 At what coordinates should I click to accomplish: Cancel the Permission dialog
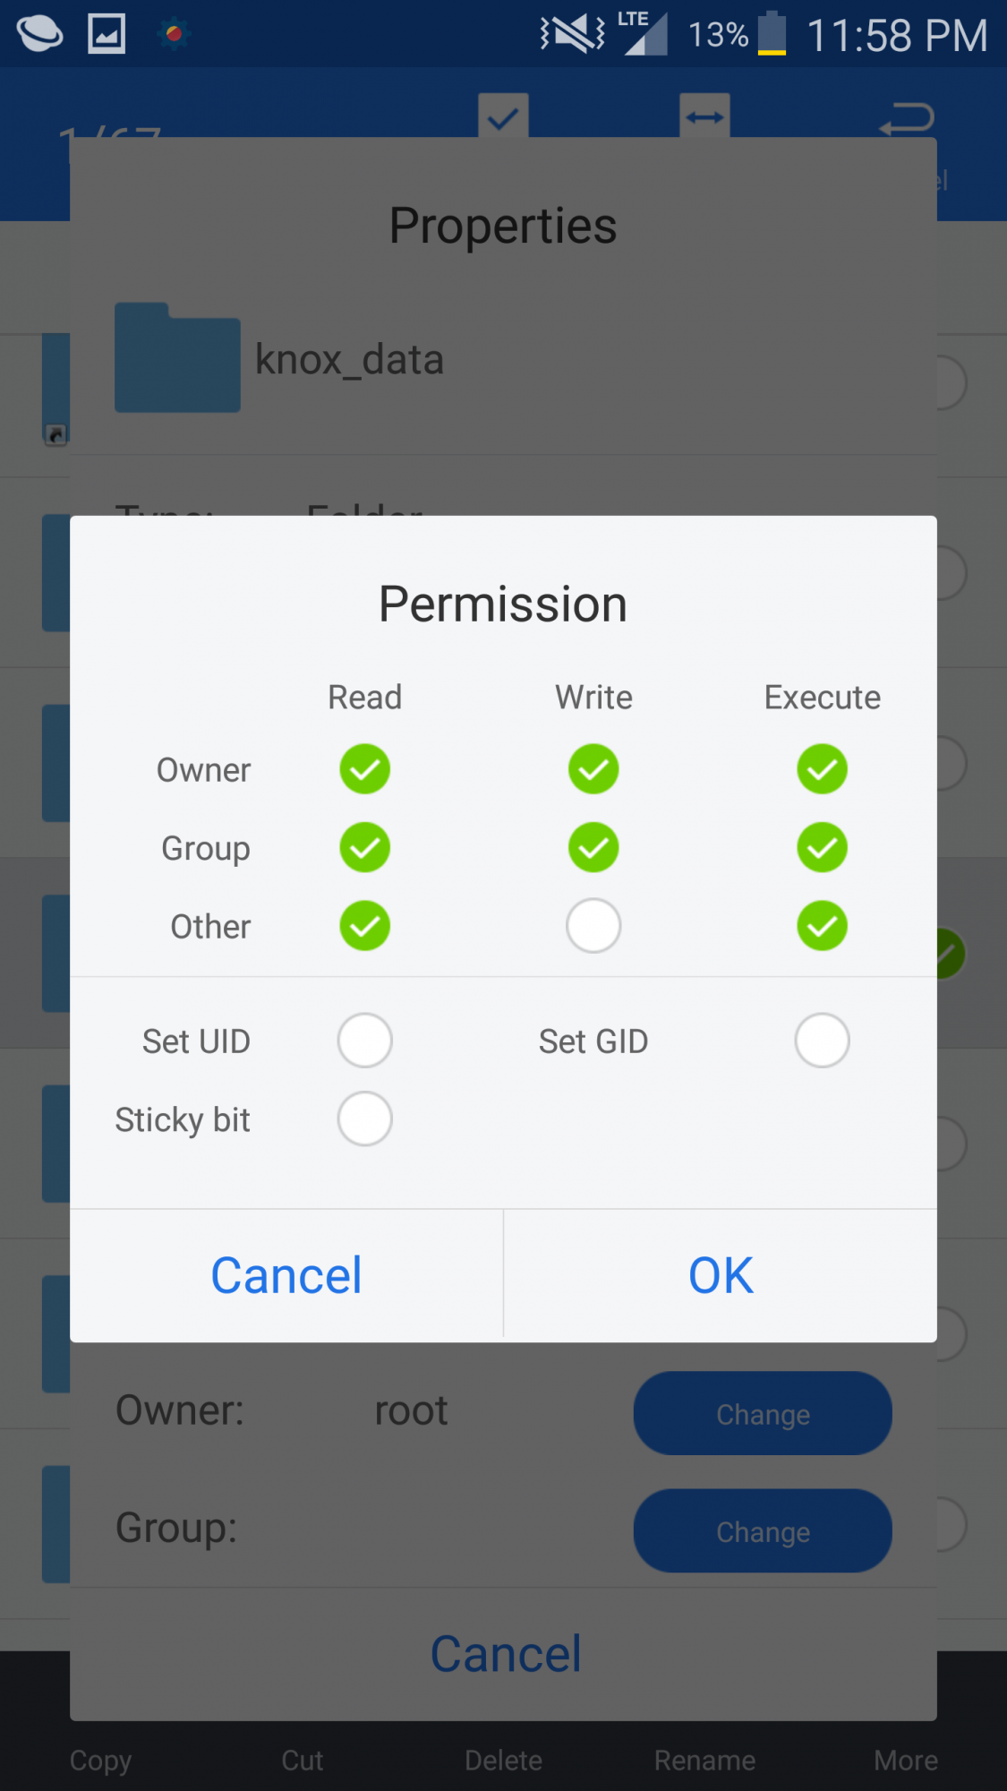(x=286, y=1275)
